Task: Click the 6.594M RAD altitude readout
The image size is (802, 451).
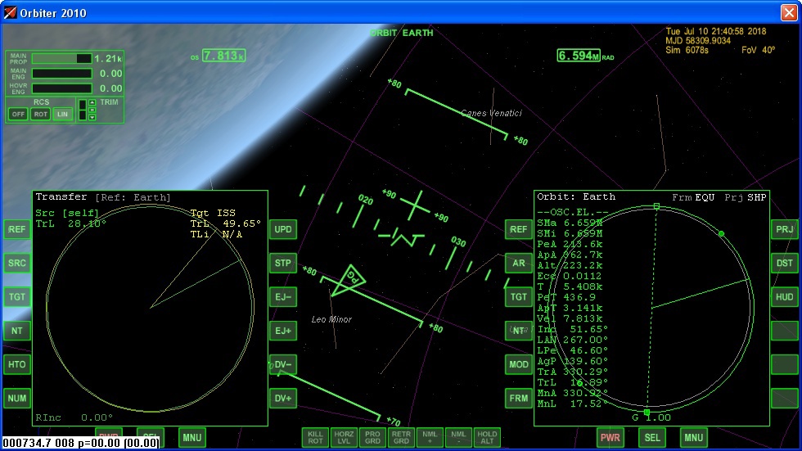Action: tap(585, 56)
